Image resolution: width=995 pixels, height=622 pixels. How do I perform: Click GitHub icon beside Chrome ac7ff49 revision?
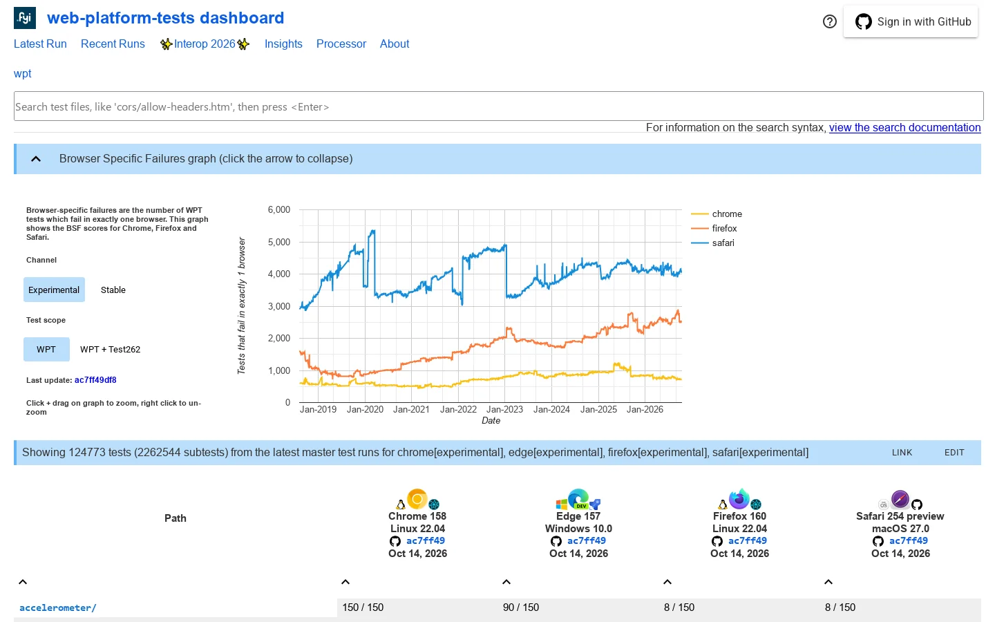click(x=395, y=541)
